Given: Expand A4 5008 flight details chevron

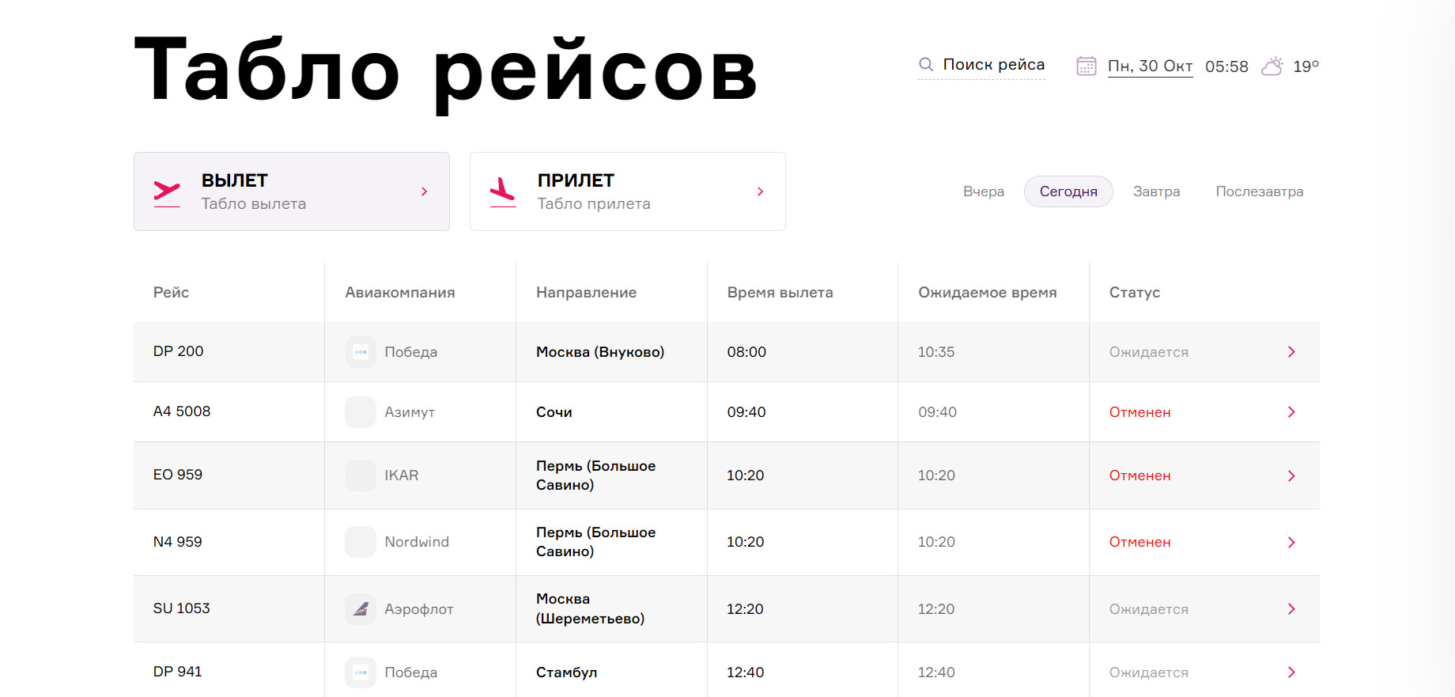Looking at the screenshot, I should [1291, 412].
